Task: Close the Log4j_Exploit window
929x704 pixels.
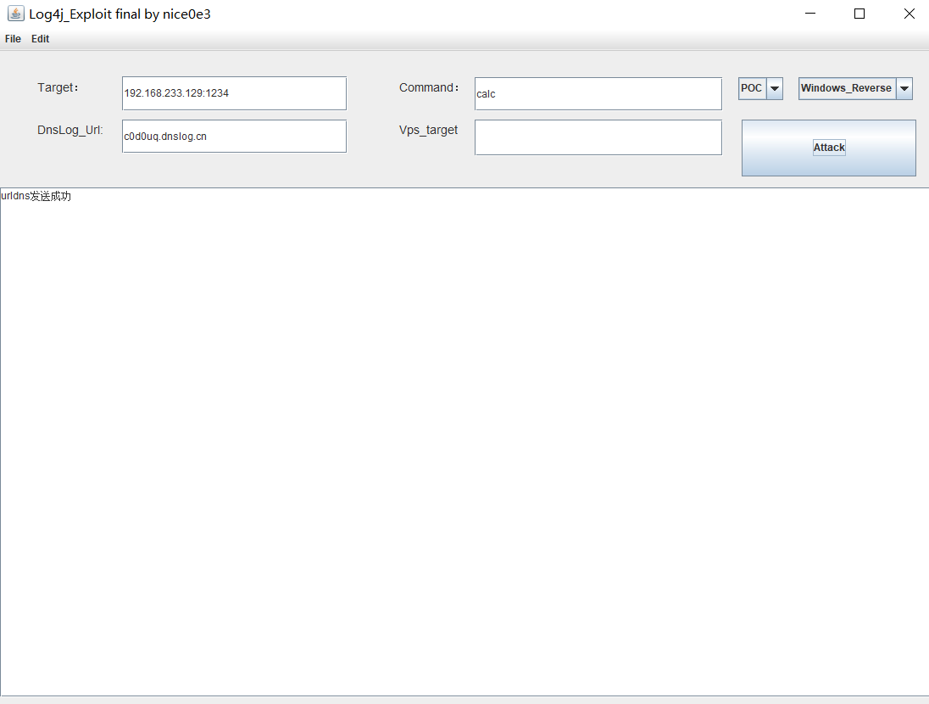Action: (x=910, y=14)
